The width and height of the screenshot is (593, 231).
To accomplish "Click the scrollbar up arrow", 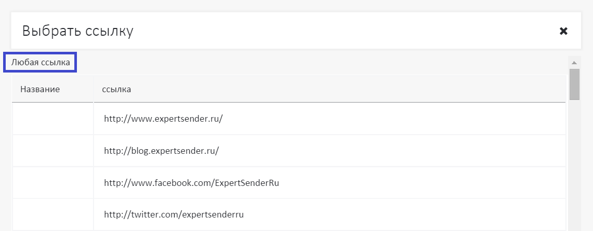I will (x=574, y=63).
